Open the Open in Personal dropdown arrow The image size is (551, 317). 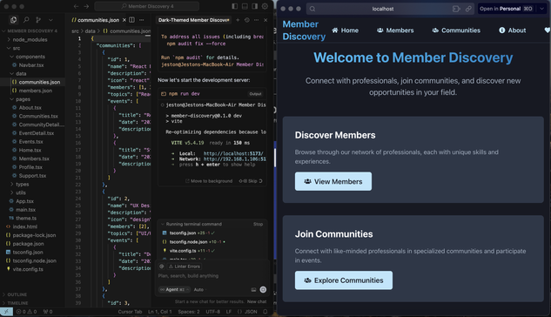click(542, 9)
